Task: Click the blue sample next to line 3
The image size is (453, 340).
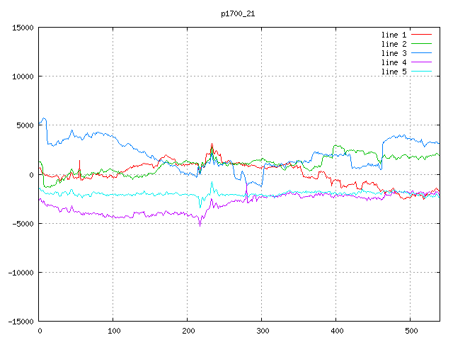Action: pyautogui.click(x=422, y=53)
